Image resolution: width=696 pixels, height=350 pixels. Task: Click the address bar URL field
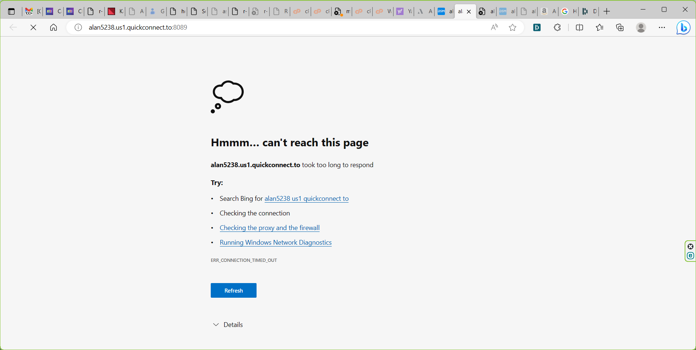click(257, 27)
